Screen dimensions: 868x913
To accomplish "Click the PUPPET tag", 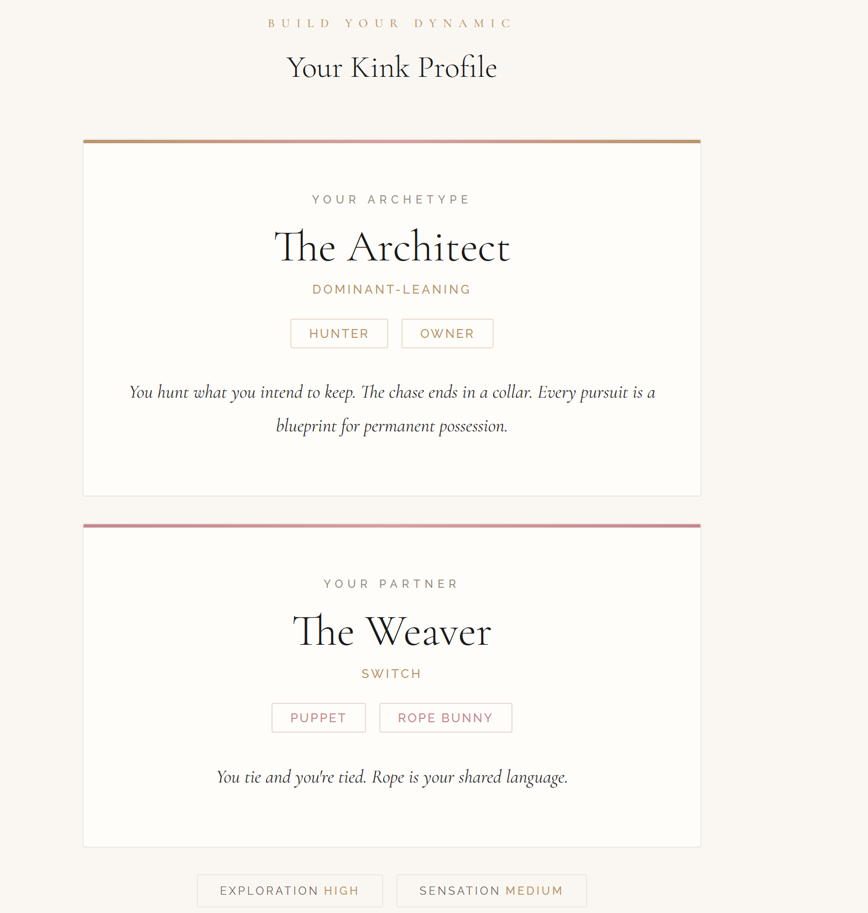I will pos(318,718).
